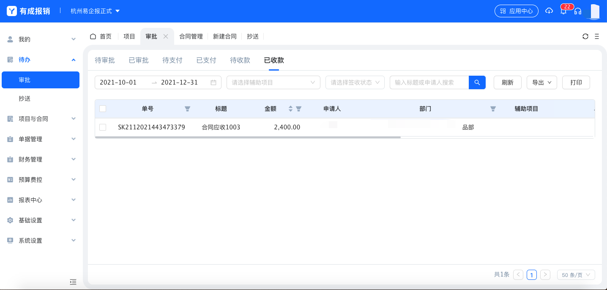Open the cloud download icon
Viewport: 607px width, 290px height.
pyautogui.click(x=549, y=11)
